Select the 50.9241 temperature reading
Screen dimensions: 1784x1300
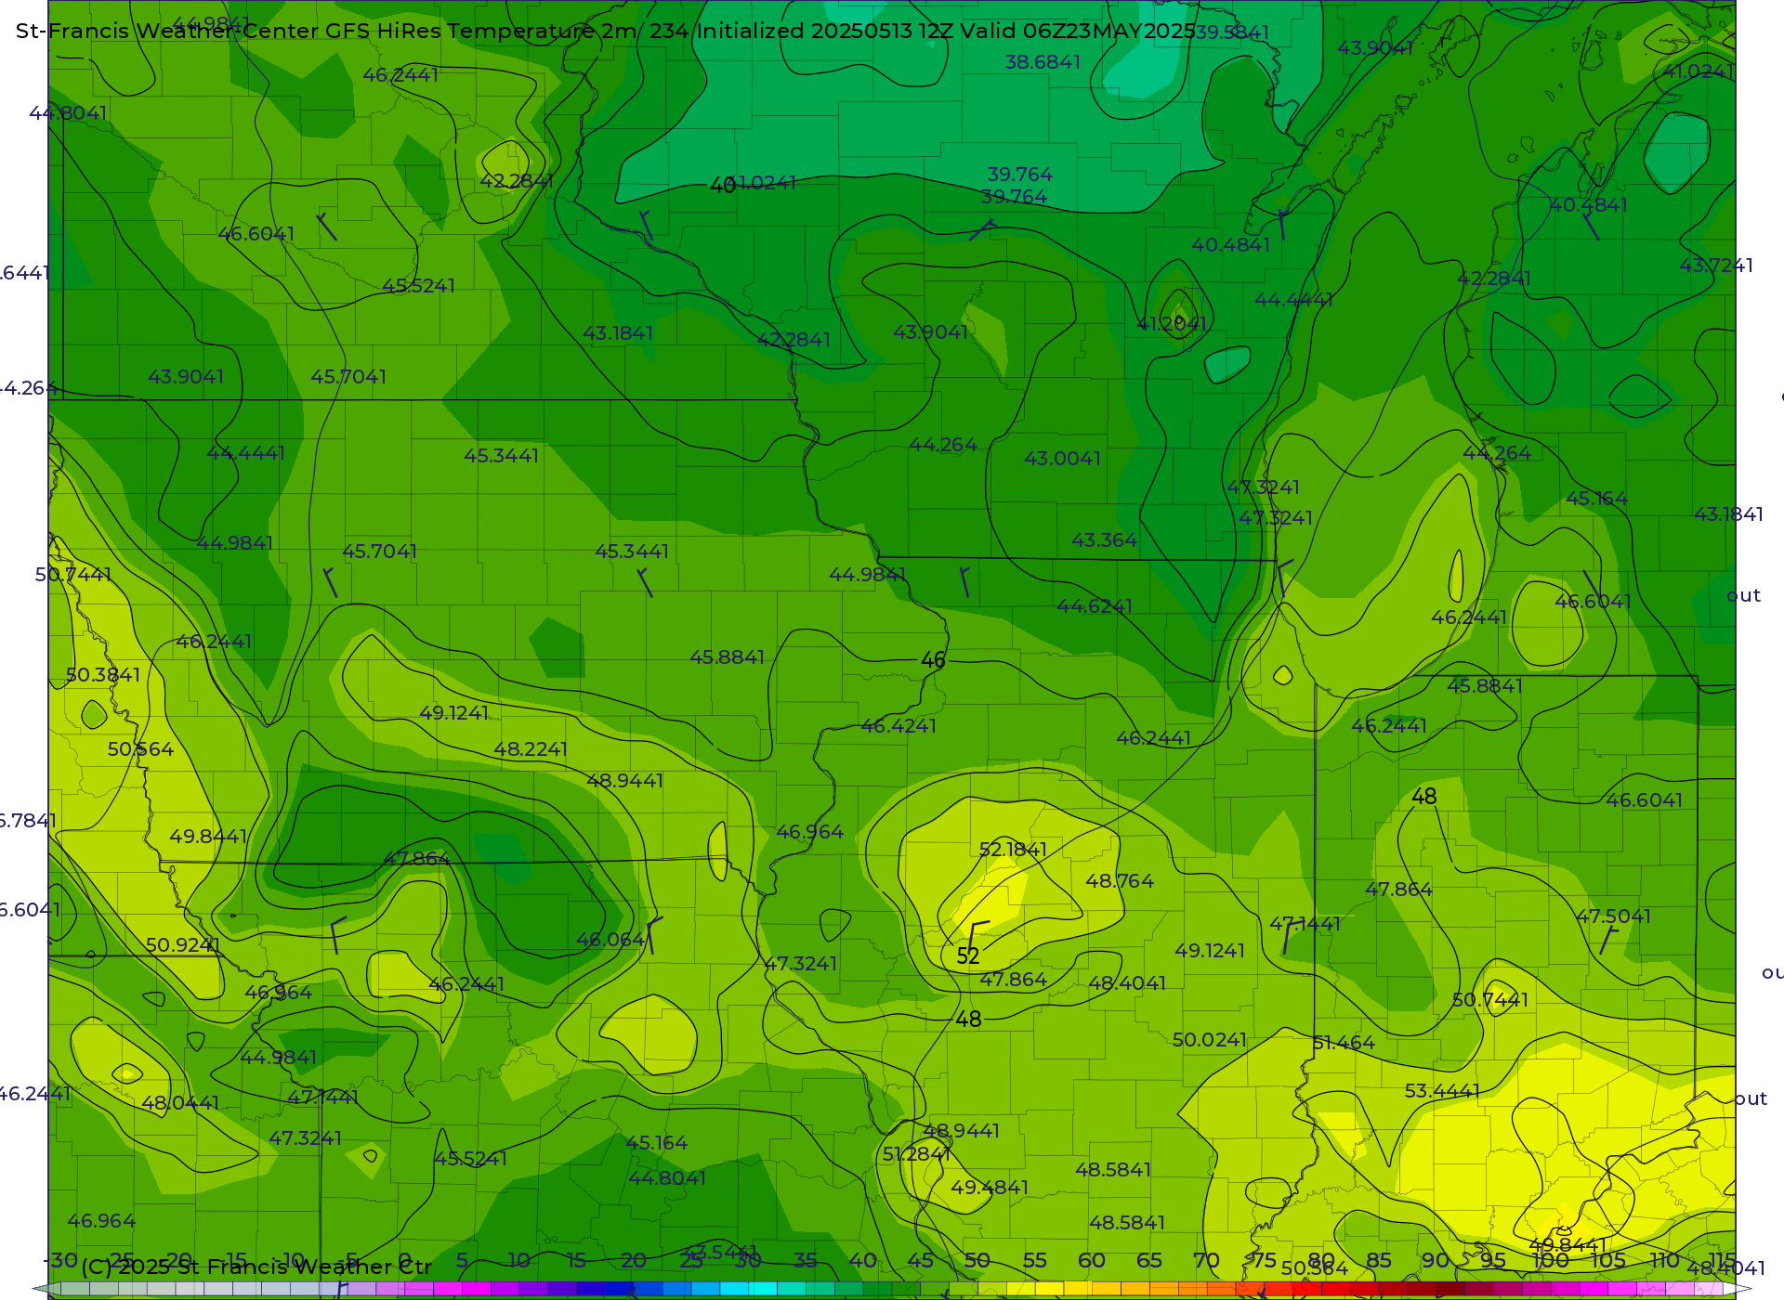click(x=183, y=945)
